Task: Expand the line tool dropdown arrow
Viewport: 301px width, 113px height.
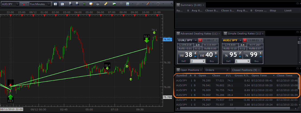Action: click(153, 4)
